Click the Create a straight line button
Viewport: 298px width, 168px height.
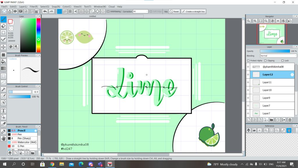click(x=194, y=11)
